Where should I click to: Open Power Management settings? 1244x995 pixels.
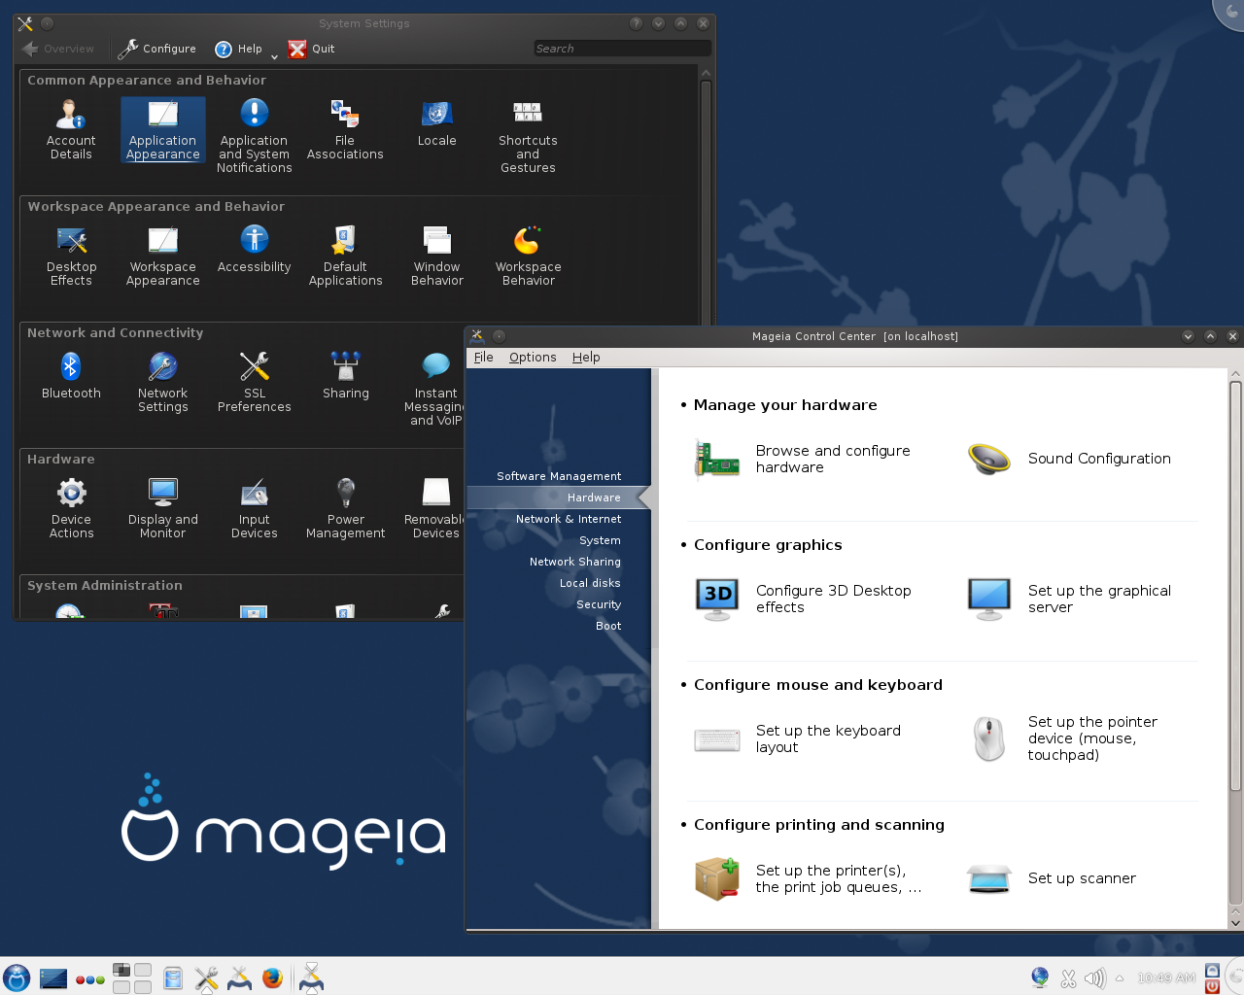tap(345, 508)
